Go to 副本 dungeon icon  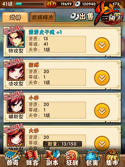[52, 158]
